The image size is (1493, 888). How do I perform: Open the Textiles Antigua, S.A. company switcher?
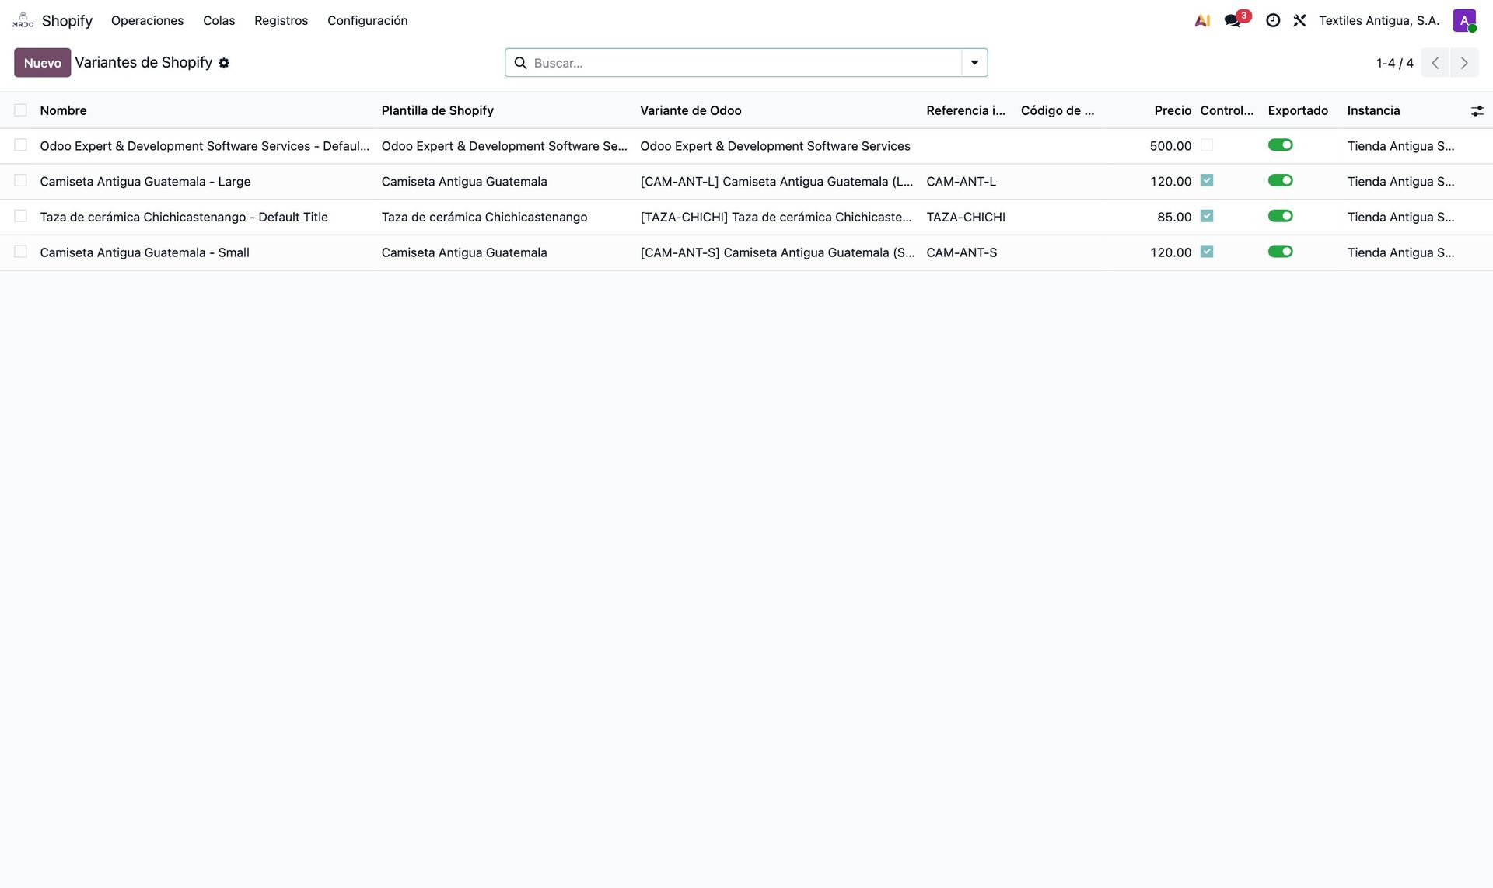tap(1379, 20)
